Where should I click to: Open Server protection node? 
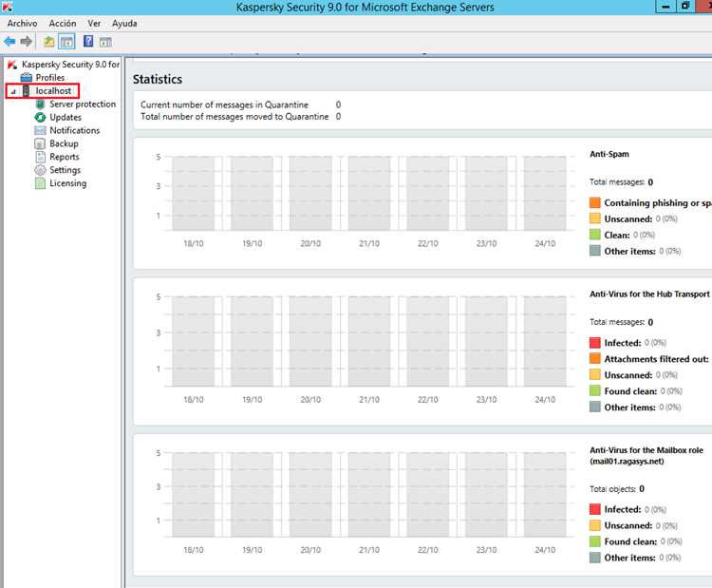point(83,104)
